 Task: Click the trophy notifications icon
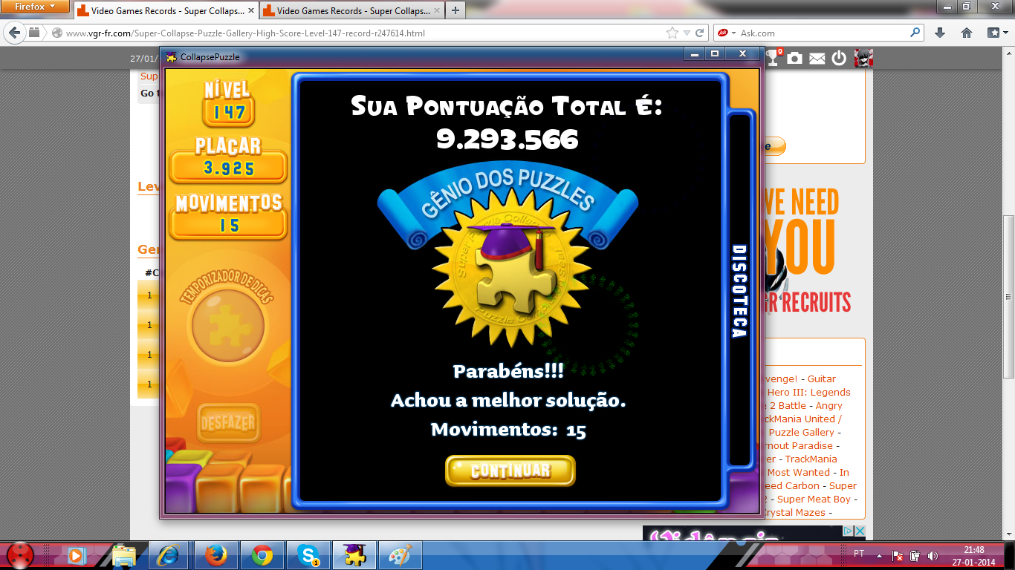point(774,58)
